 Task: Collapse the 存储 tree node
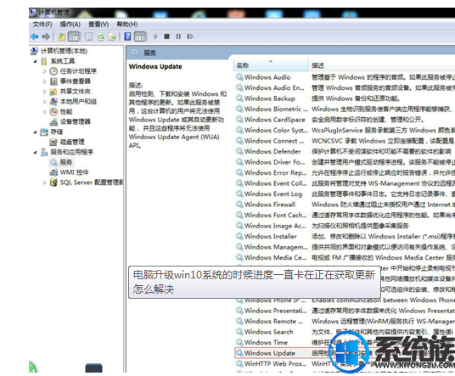[x=35, y=132]
